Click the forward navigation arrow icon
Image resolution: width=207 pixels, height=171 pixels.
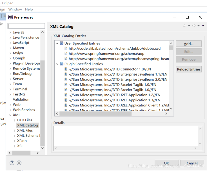[x=194, y=26]
